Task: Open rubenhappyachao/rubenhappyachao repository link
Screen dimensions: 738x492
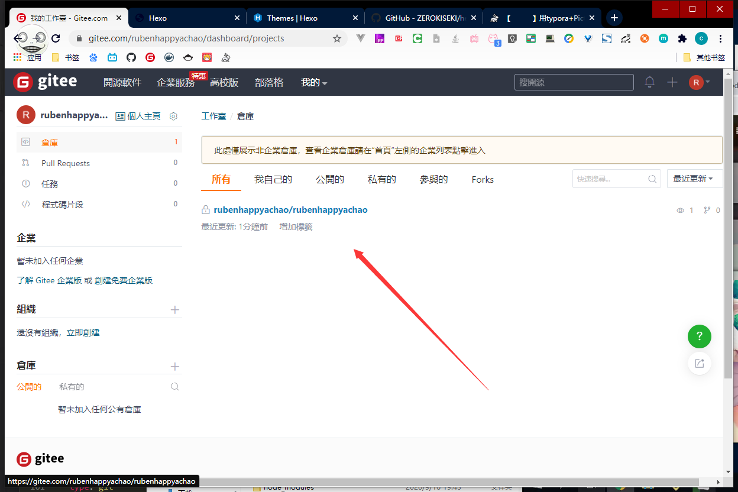Action: coord(290,210)
